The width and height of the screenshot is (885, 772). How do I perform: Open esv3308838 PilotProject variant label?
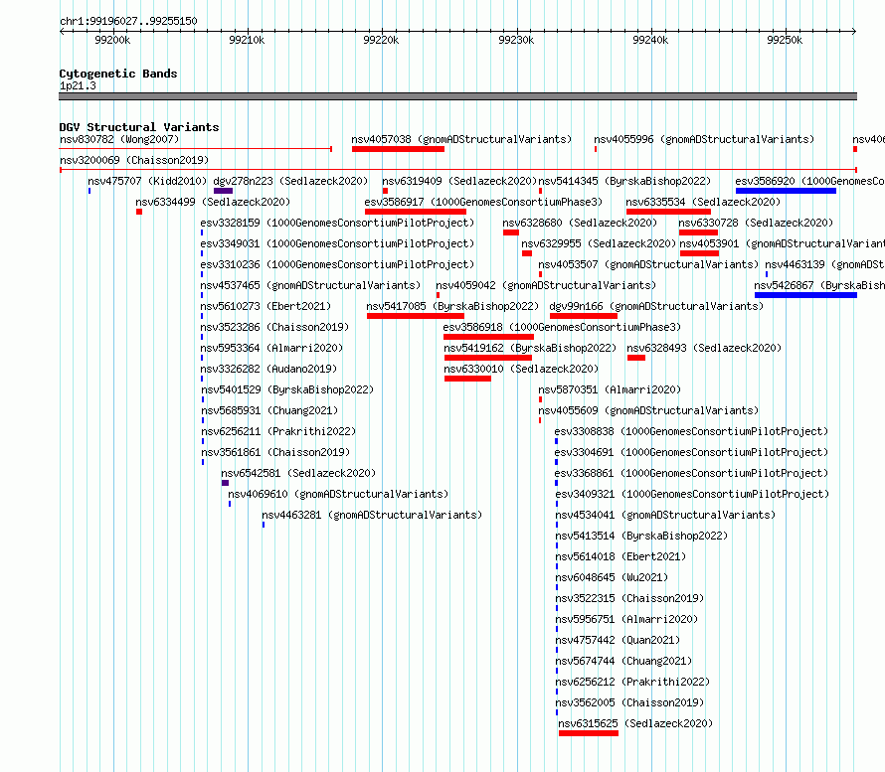click(691, 431)
